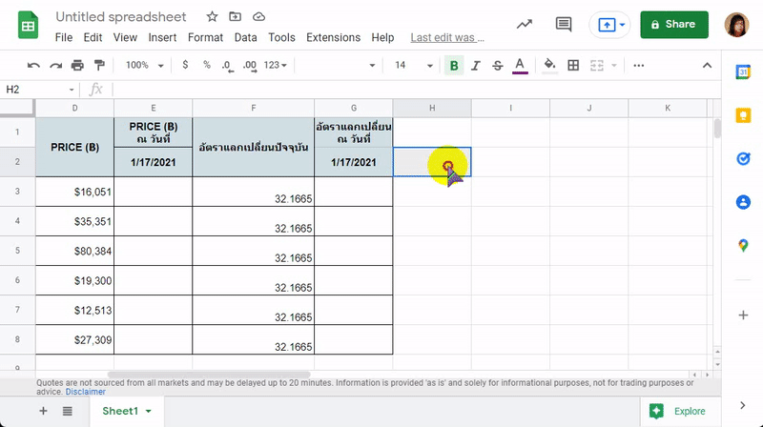Select the Paint format tool
Viewport: 763px width, 427px height.
[99, 65]
